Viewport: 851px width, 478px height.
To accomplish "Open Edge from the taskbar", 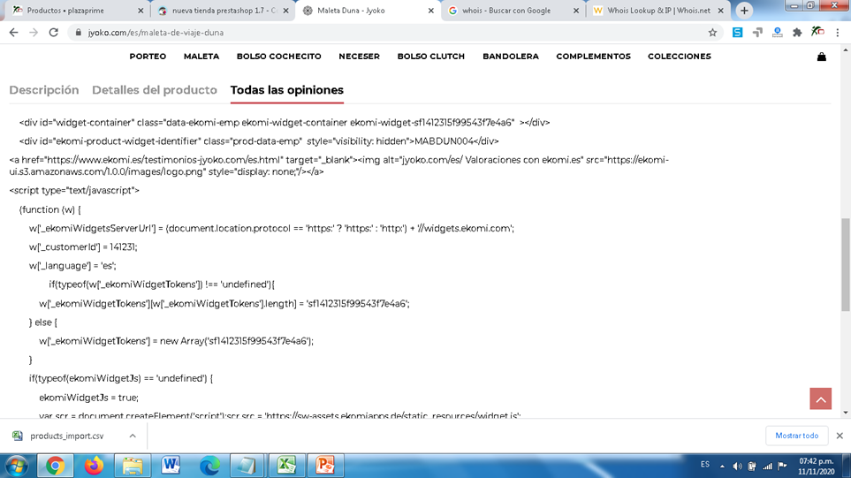I will (209, 466).
